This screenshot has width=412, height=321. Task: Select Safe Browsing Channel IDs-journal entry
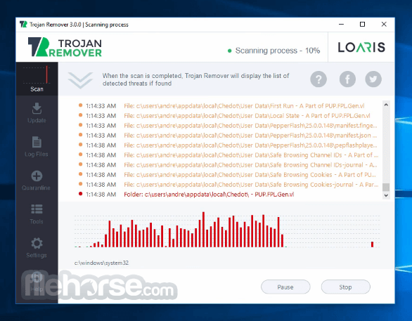(x=228, y=165)
